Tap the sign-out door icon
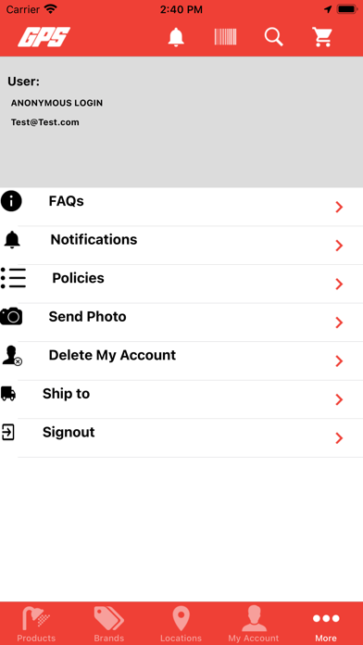 point(8,433)
